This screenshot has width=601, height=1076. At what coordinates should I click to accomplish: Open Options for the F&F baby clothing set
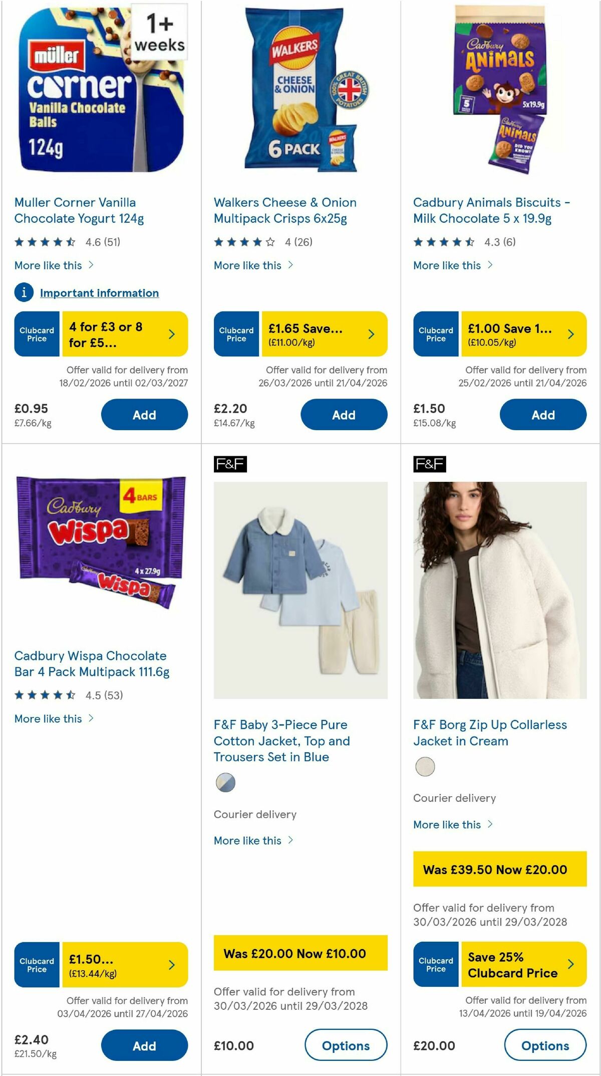[345, 1046]
